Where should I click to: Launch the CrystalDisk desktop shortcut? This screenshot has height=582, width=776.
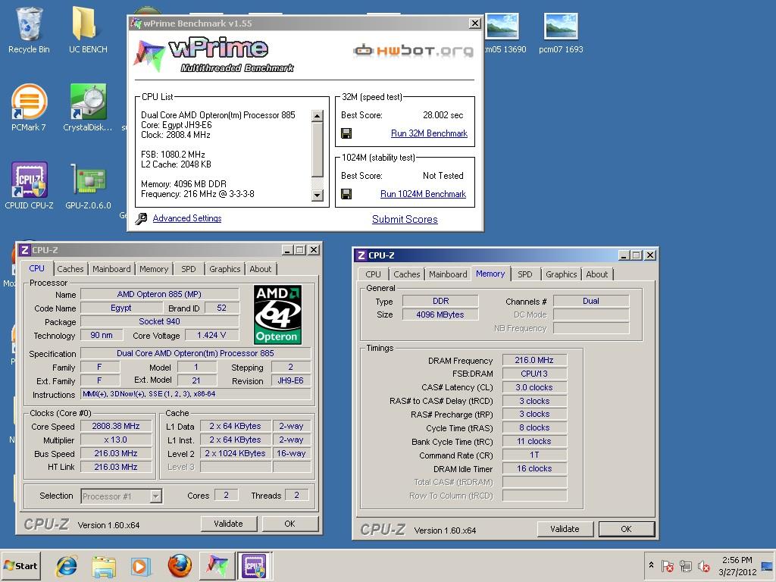88,108
